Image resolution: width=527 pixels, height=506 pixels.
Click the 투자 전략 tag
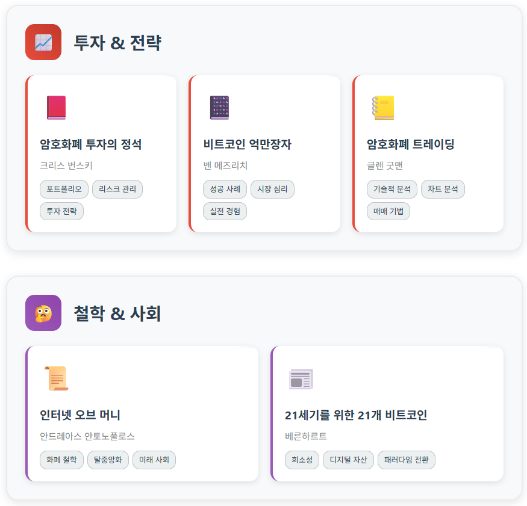click(x=60, y=211)
